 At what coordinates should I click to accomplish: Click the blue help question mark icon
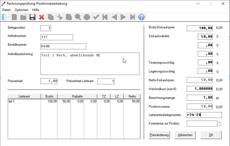click(141, 17)
